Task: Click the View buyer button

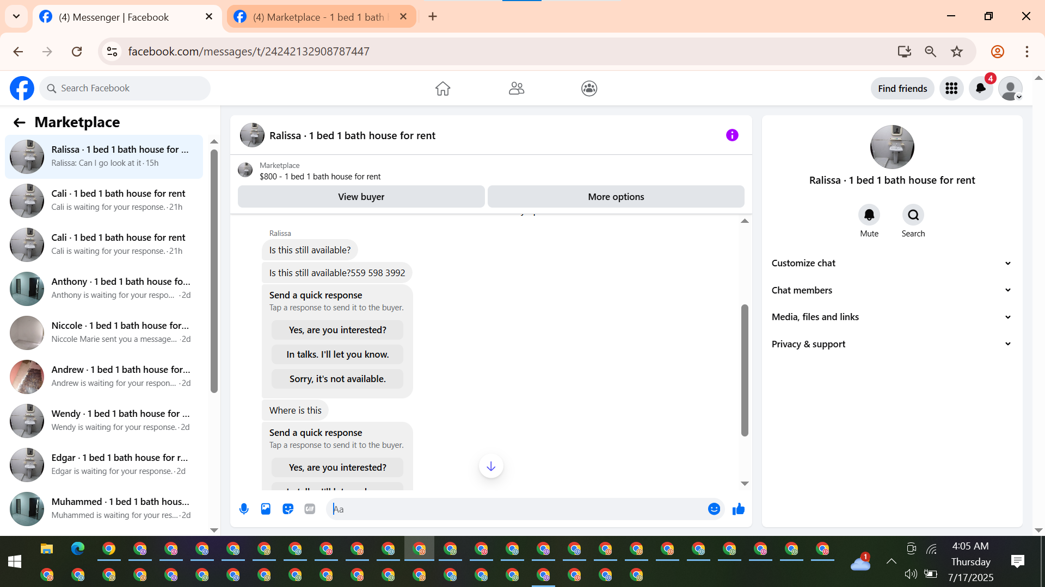Action: [x=361, y=197]
